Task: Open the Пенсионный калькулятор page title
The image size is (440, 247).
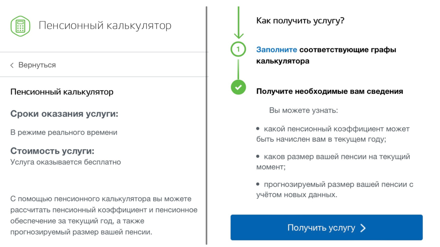Action: [106, 26]
